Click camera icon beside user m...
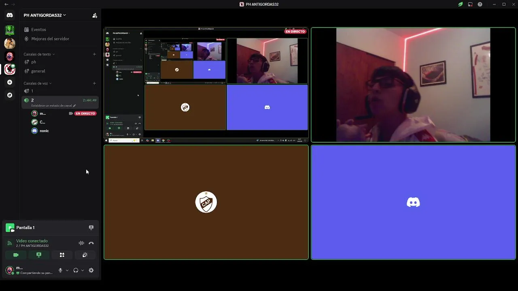 pos(71,114)
